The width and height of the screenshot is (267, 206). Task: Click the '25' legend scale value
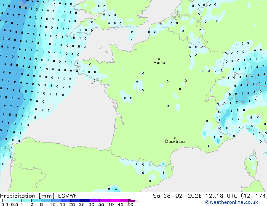click(82, 204)
